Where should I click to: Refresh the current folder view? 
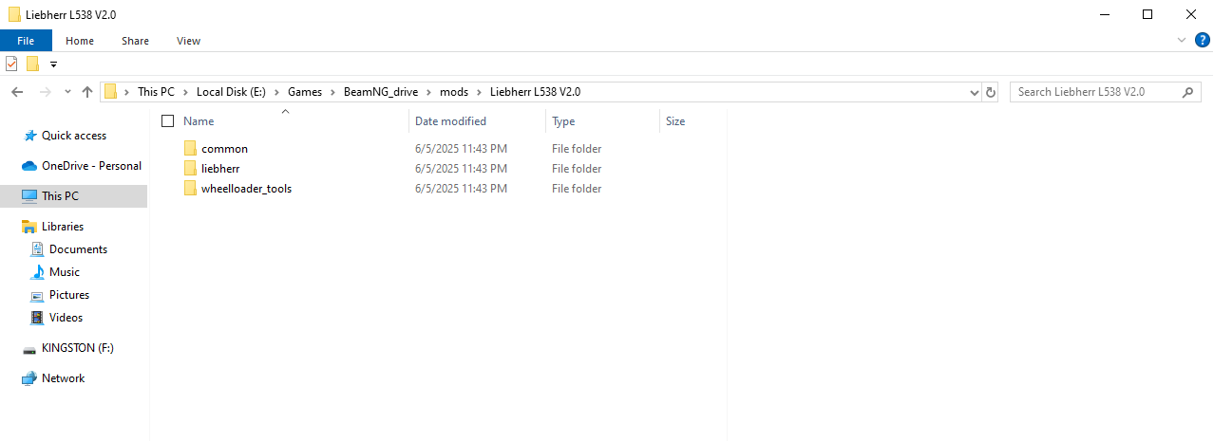[x=991, y=92]
